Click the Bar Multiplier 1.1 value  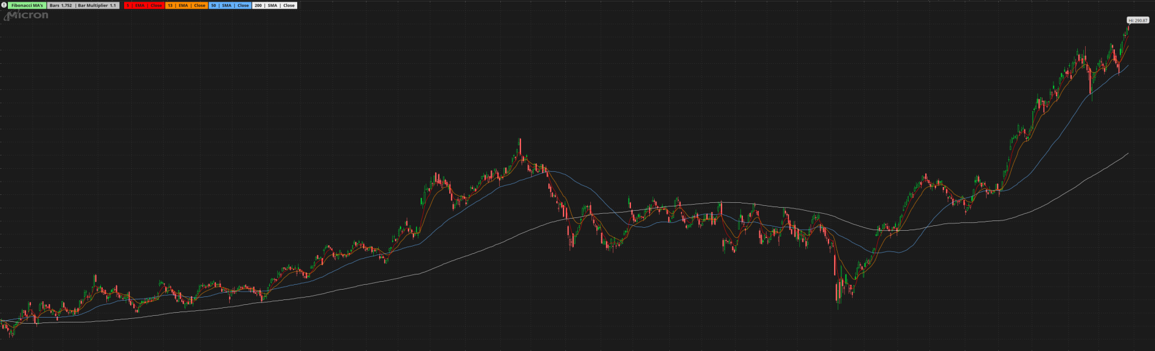(97, 5)
